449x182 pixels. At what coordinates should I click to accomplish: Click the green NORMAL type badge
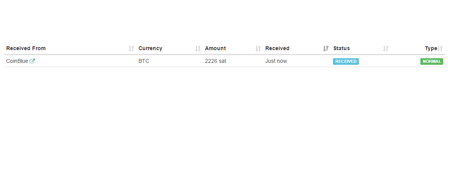[x=432, y=61]
